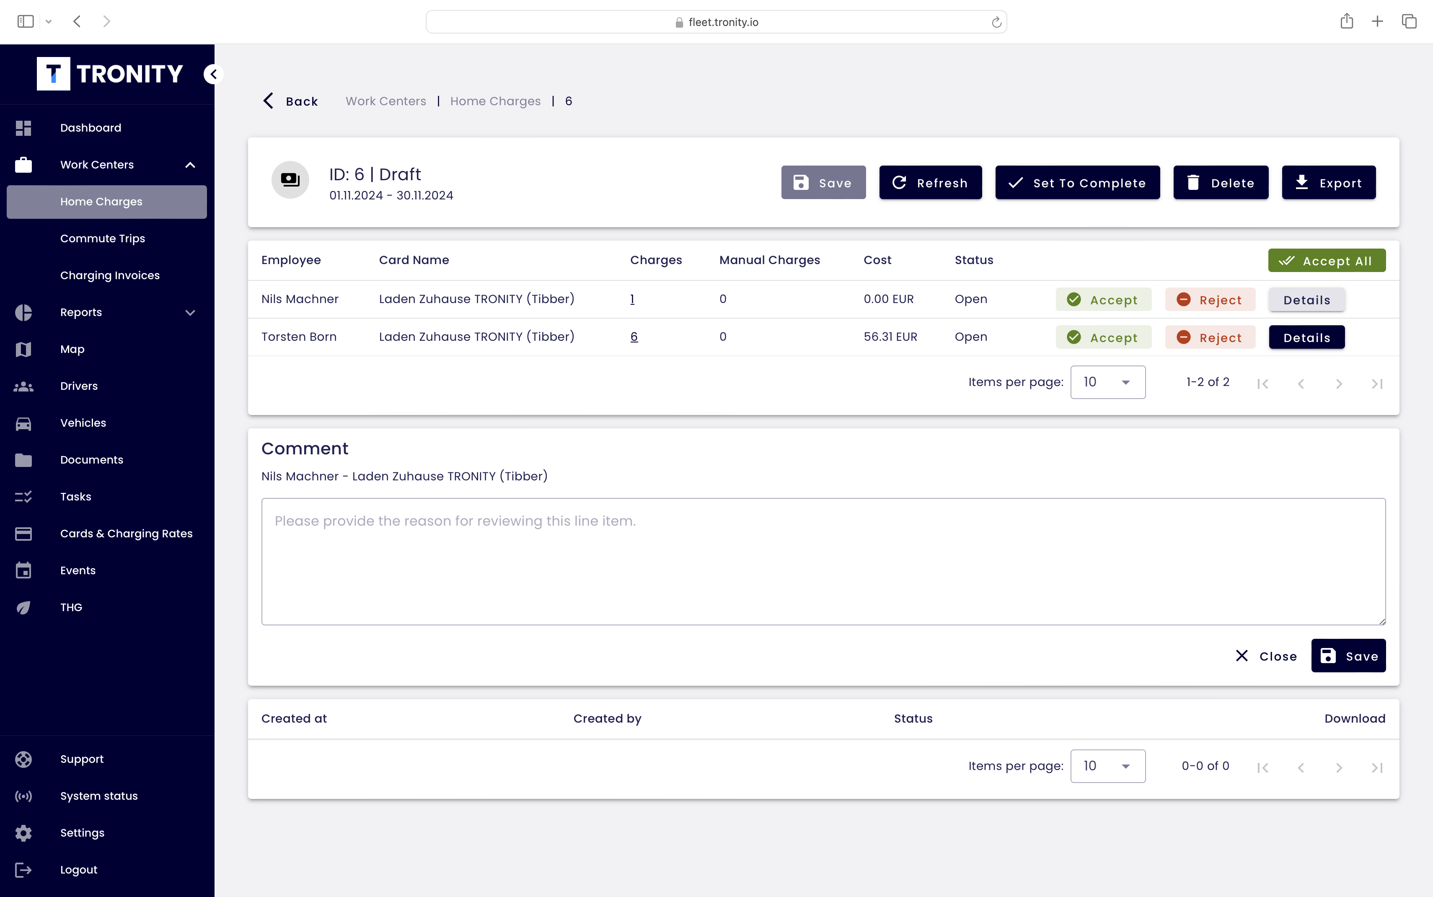The width and height of the screenshot is (1433, 897).
Task: Open Nils Machner's charges count link
Action: (x=632, y=299)
